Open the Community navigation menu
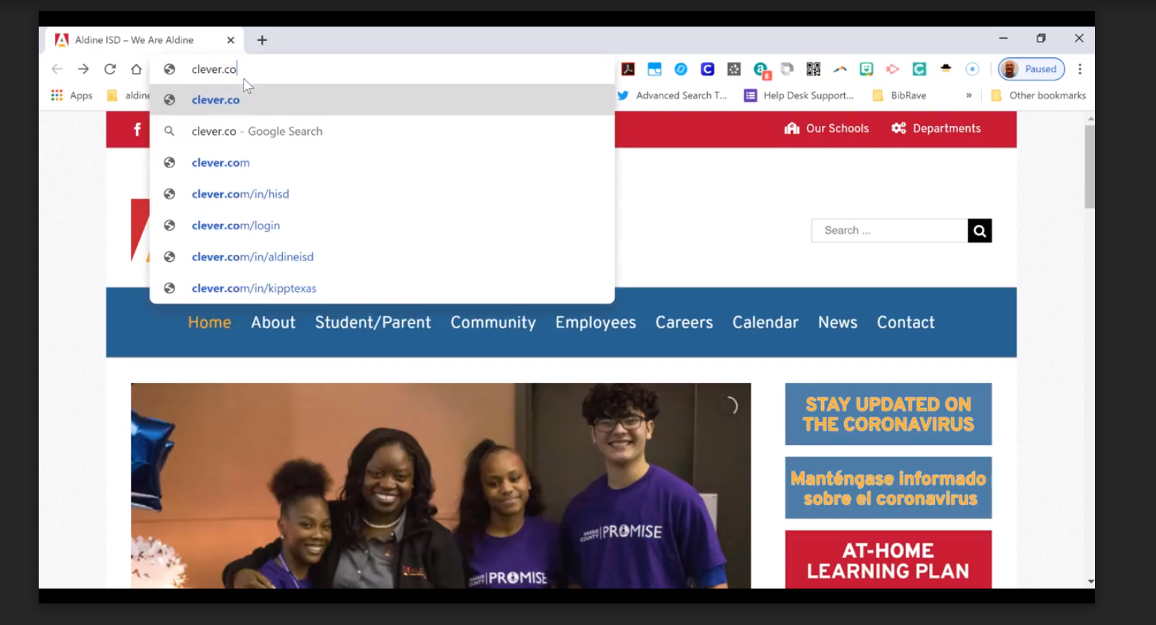The height and width of the screenshot is (625, 1156). (493, 322)
